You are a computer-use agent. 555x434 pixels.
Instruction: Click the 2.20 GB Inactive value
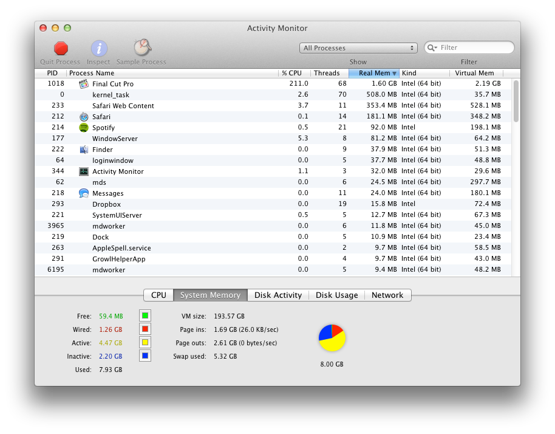(111, 356)
